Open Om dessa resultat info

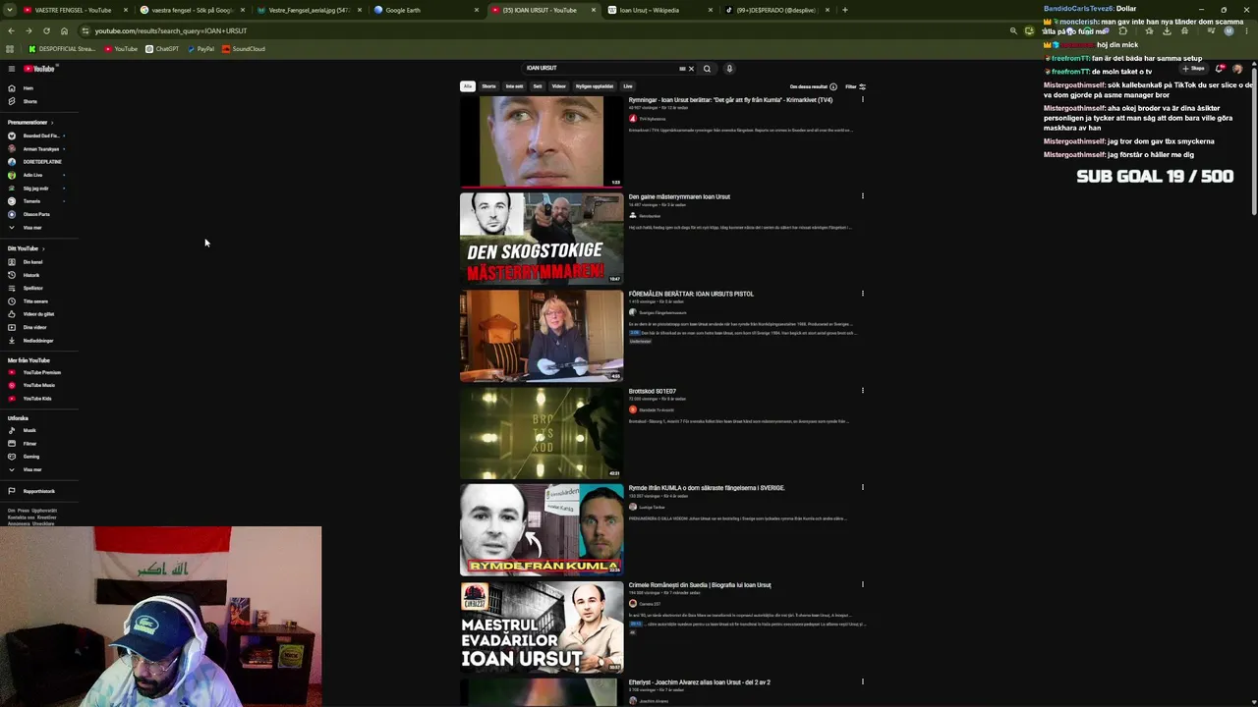[x=814, y=86]
